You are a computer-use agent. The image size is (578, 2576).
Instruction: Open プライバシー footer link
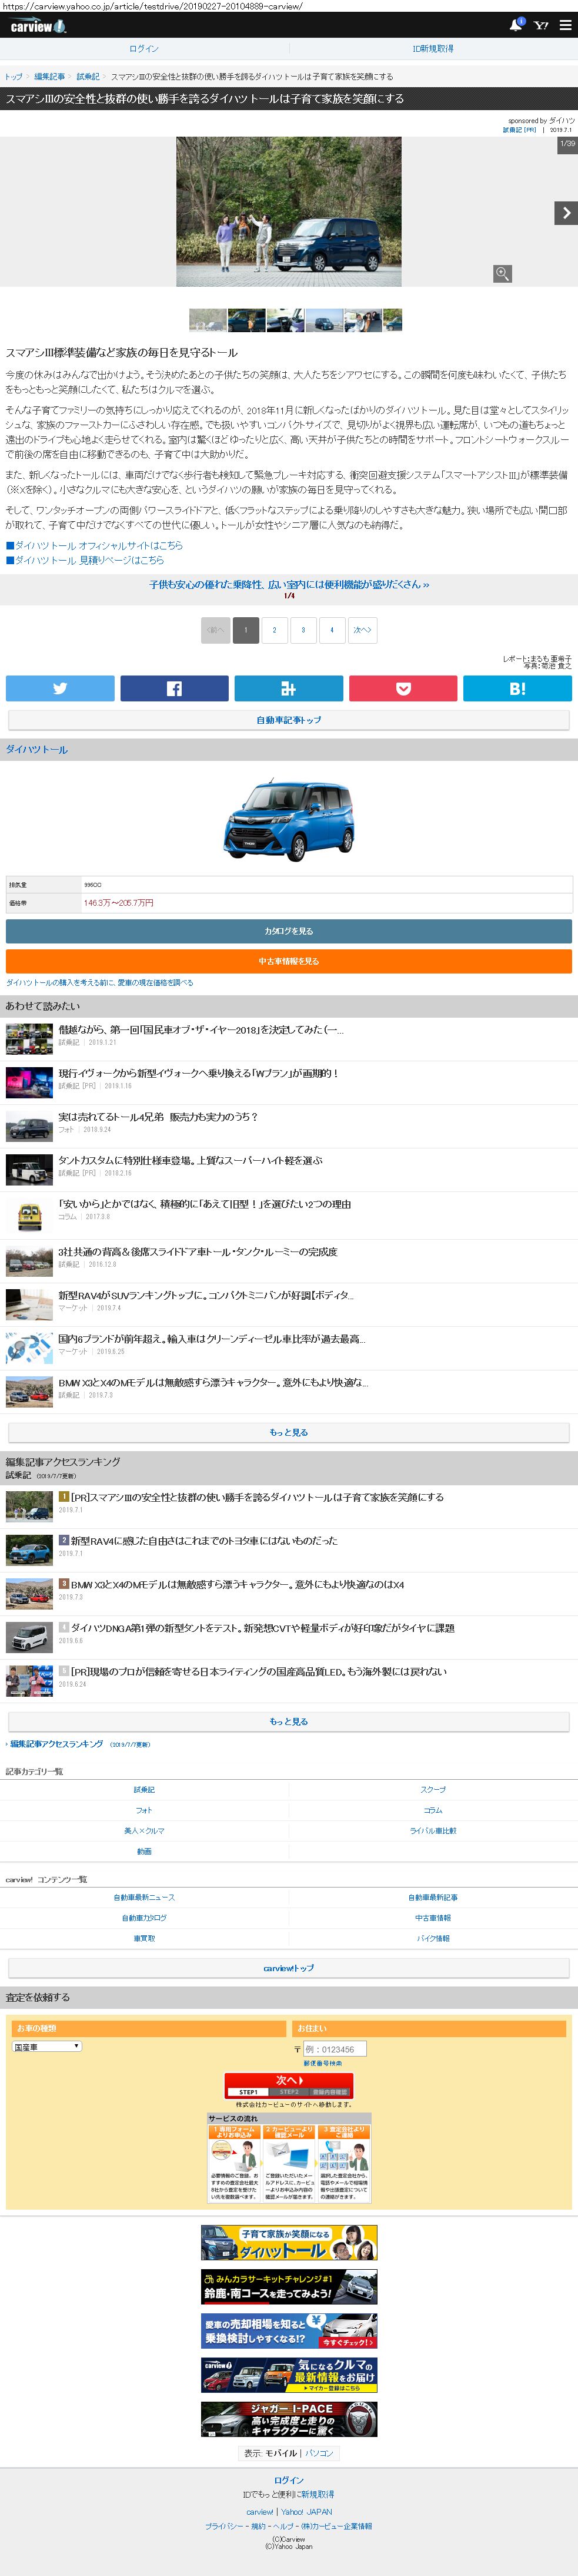225,2526
